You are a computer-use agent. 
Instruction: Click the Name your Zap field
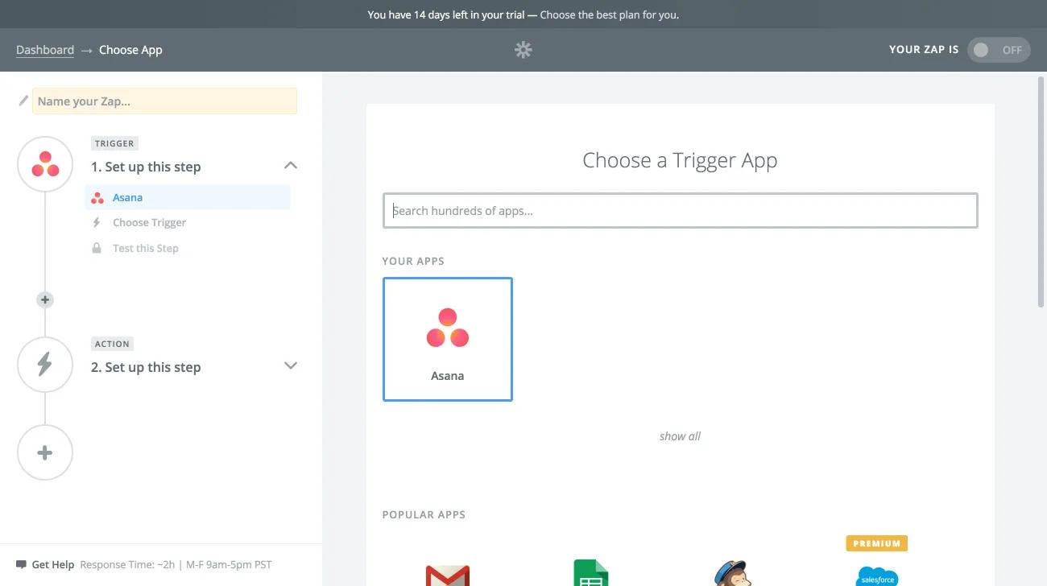coord(164,101)
